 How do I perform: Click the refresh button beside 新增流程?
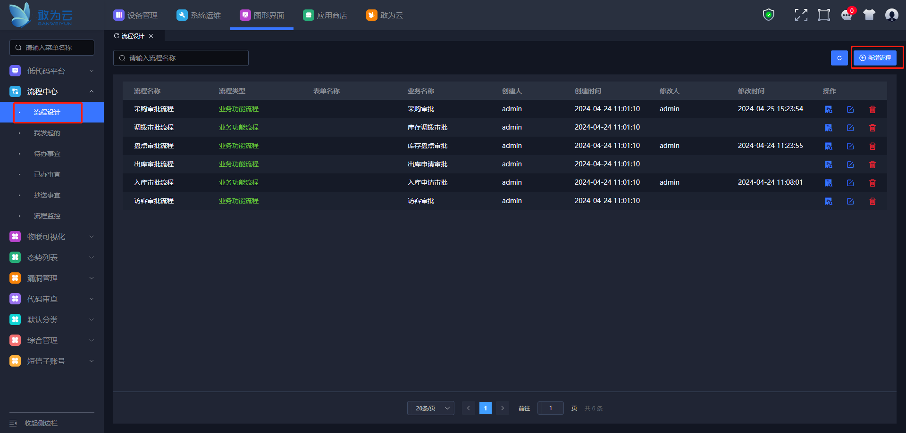click(x=839, y=58)
